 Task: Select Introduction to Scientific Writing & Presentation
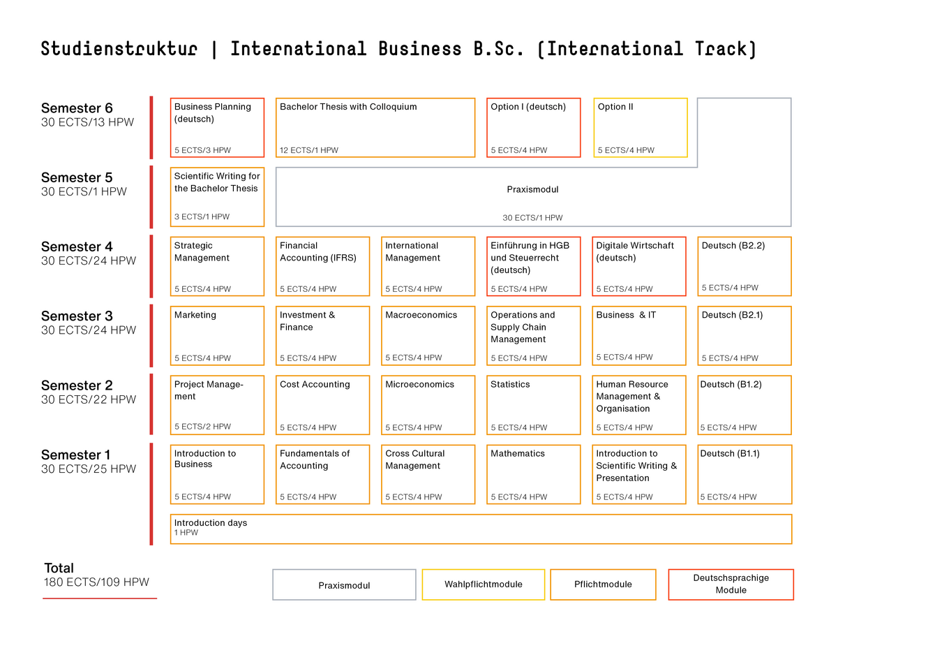(x=639, y=474)
